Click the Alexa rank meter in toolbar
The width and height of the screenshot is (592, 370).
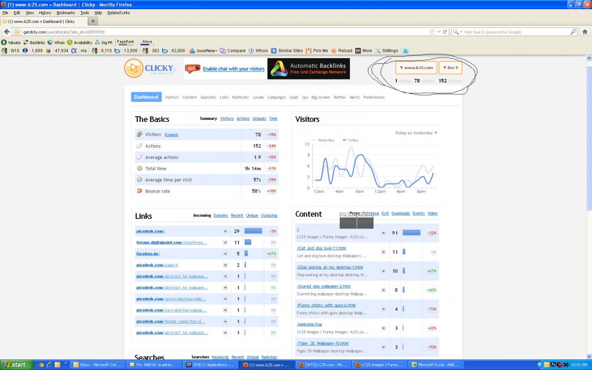tap(147, 42)
